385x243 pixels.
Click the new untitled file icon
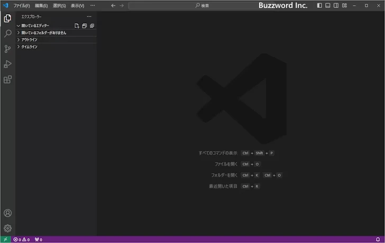tap(77, 25)
